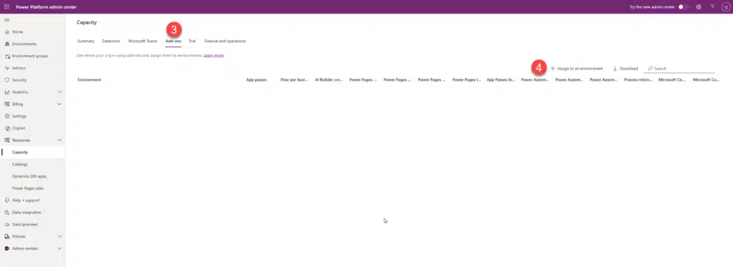Collapse the navigation hamburger menu
Image resolution: width=733 pixels, height=267 pixels.
(6, 20)
